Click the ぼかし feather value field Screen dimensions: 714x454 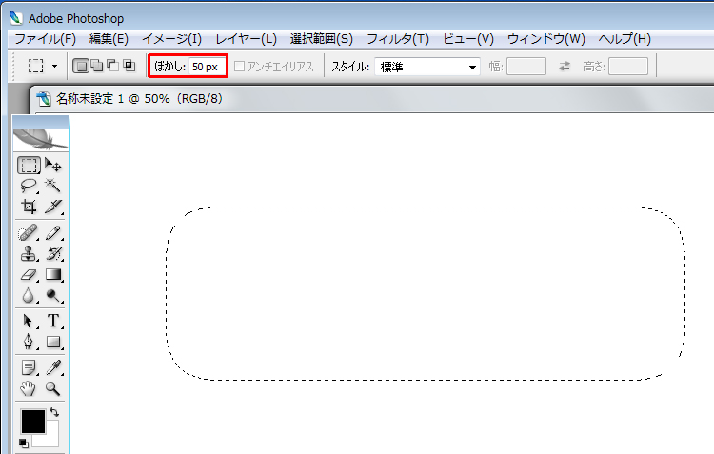[207, 67]
